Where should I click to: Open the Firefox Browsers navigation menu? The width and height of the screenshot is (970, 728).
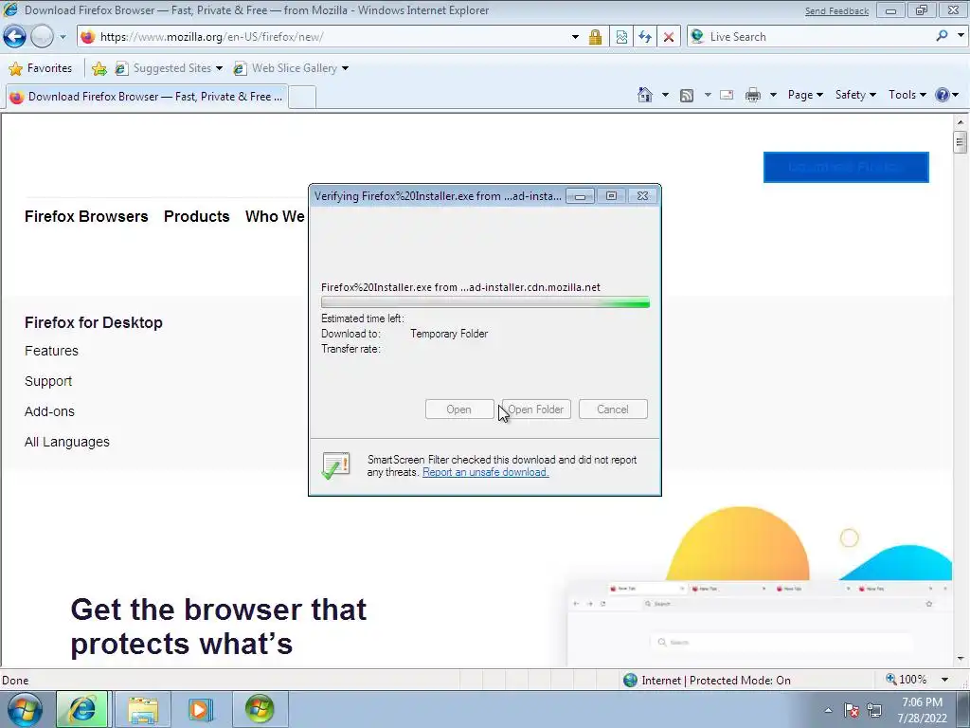coord(86,216)
